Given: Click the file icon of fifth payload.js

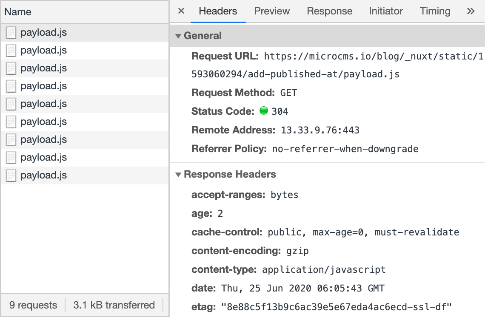Looking at the screenshot, I should click(x=11, y=104).
